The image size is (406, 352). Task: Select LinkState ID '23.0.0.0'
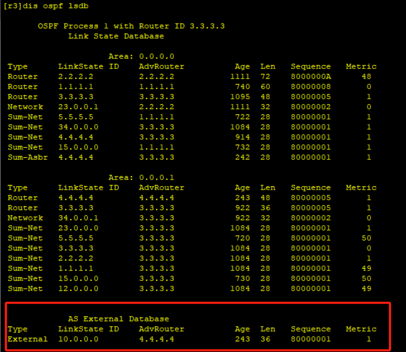(78, 228)
